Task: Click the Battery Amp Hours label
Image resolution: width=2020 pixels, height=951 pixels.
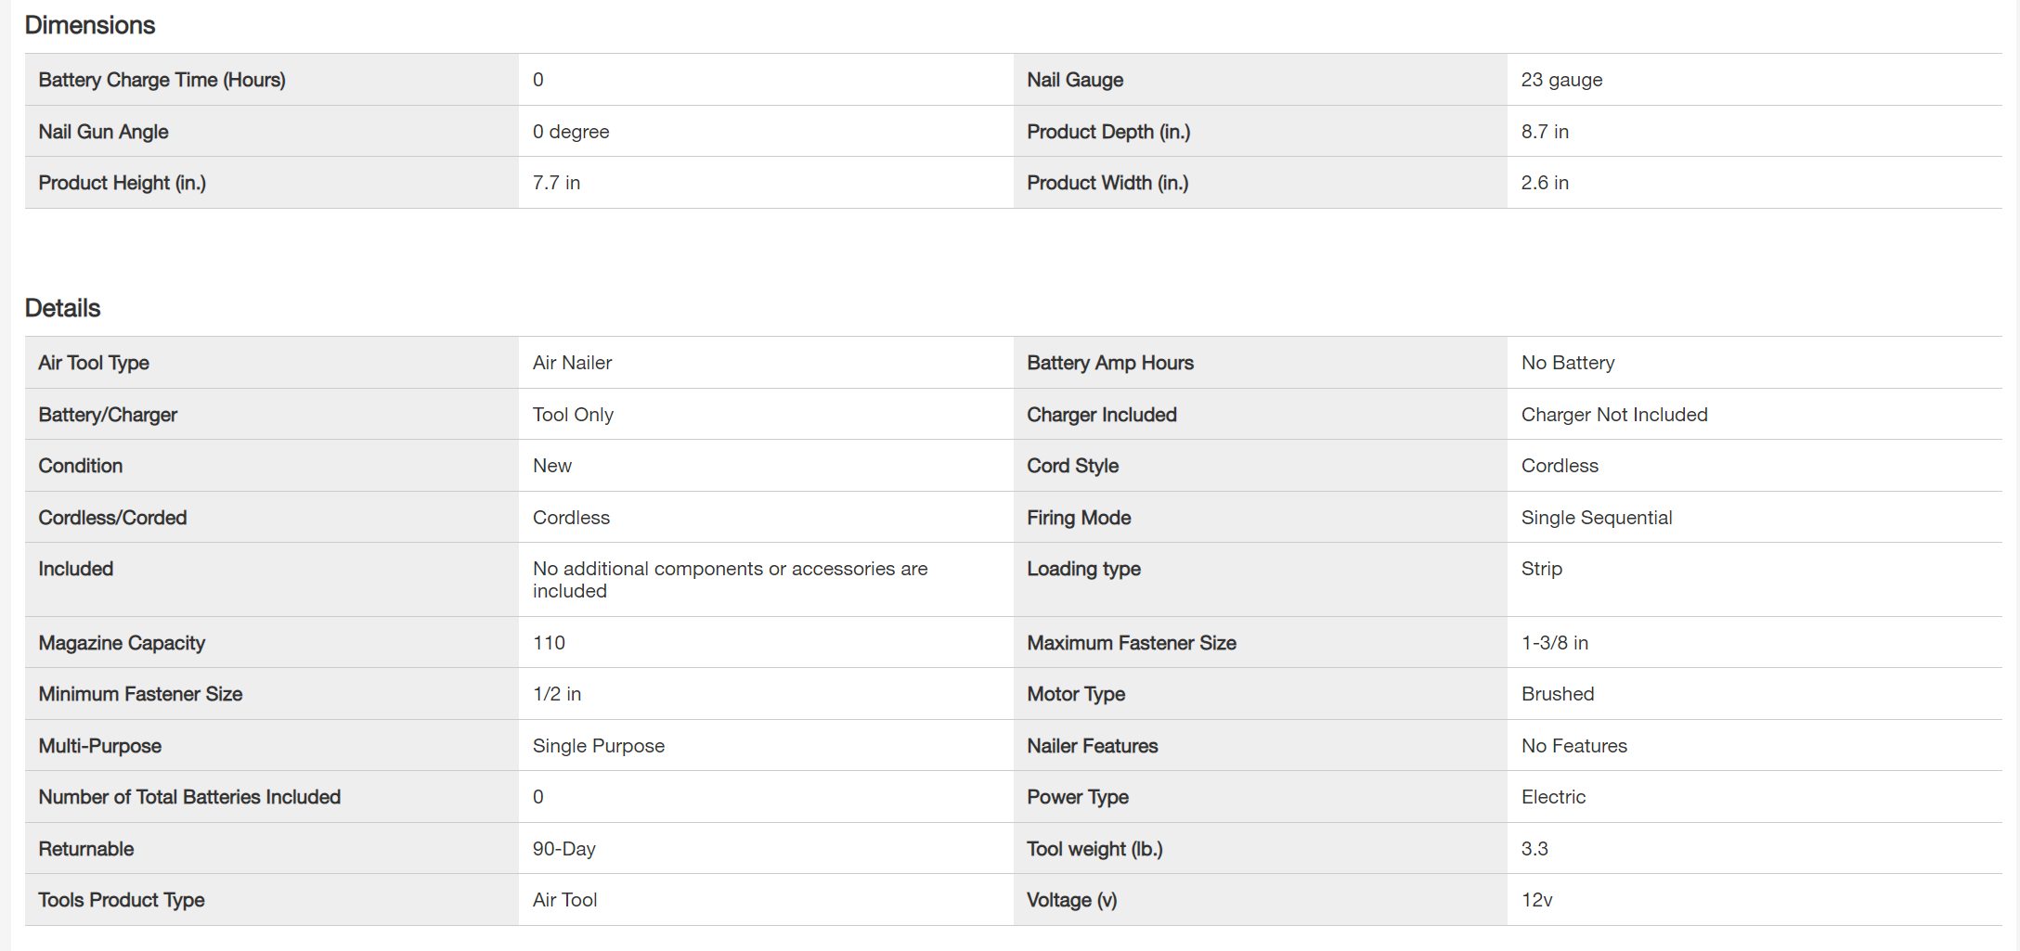Action: [1110, 363]
